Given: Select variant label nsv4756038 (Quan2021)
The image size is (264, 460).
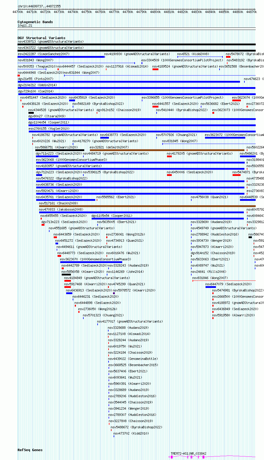Looking at the screenshot, I should coord(210,197).
